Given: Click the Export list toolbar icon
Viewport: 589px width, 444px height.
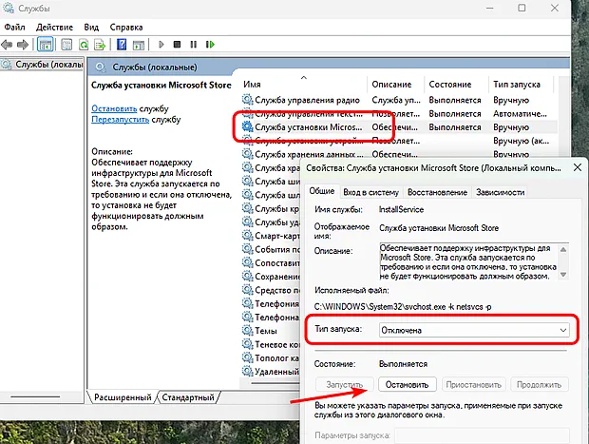Looking at the screenshot, I should pos(100,45).
